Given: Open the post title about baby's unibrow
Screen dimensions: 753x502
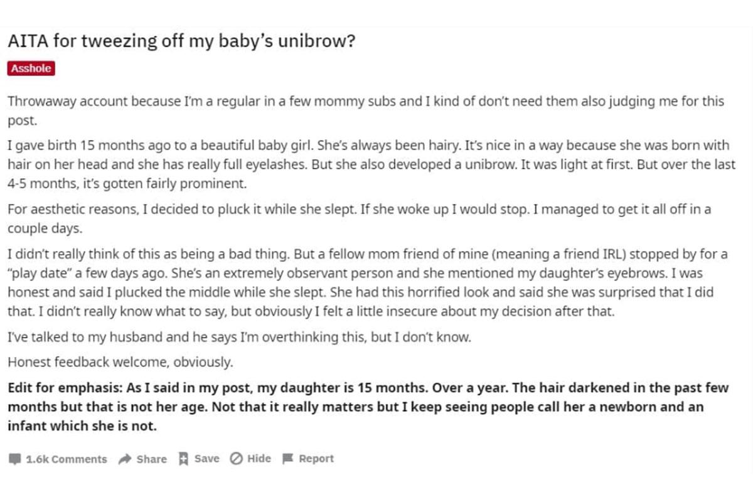Looking at the screenshot, I should [x=181, y=43].
